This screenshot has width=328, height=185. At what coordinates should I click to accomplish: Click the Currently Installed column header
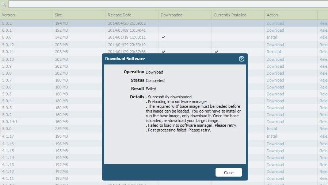pos(230,15)
